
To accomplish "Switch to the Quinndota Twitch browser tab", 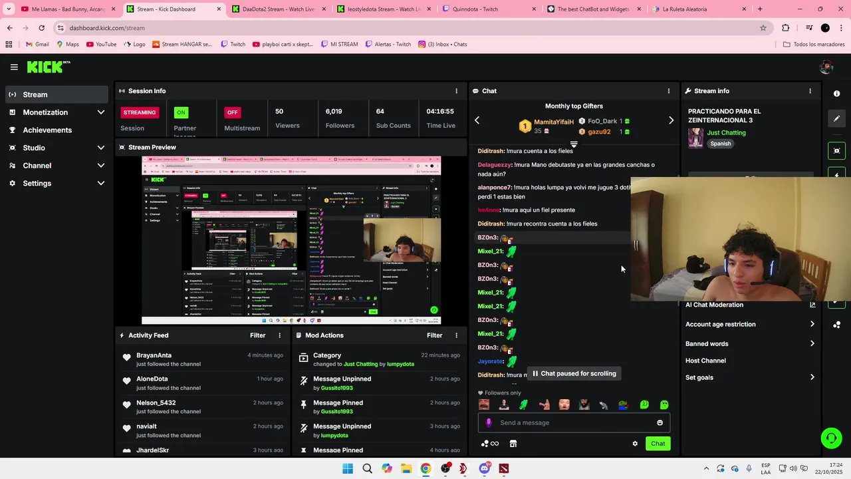I will coord(488,9).
